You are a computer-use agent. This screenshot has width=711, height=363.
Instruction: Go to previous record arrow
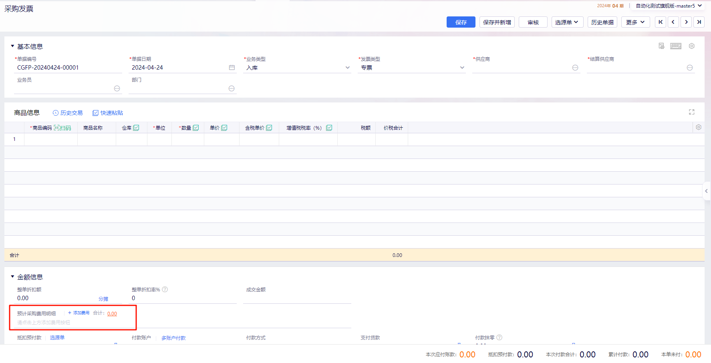(x=673, y=22)
